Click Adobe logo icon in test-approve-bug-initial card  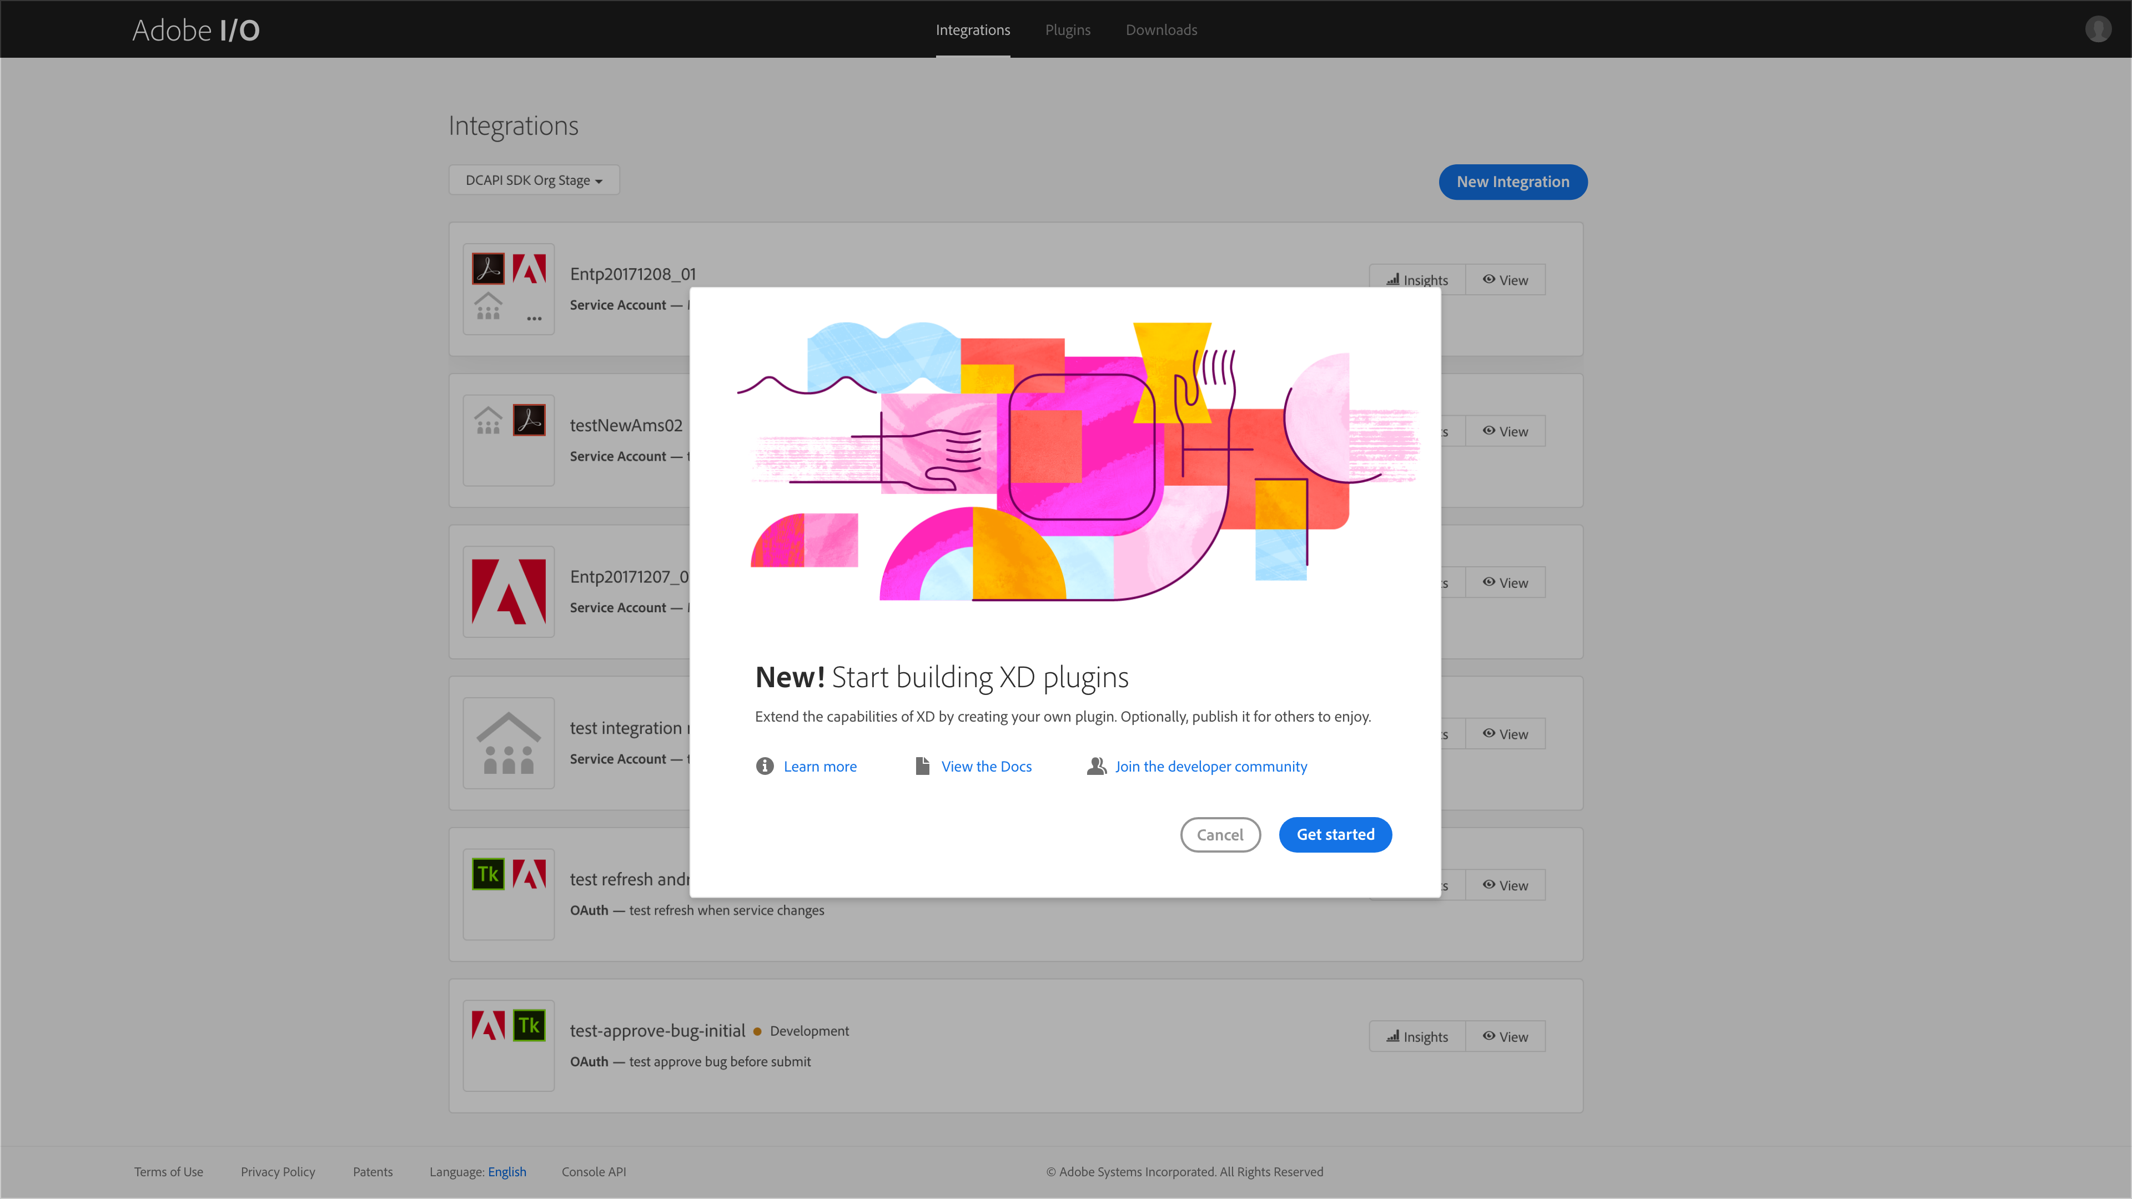pyautogui.click(x=489, y=1025)
